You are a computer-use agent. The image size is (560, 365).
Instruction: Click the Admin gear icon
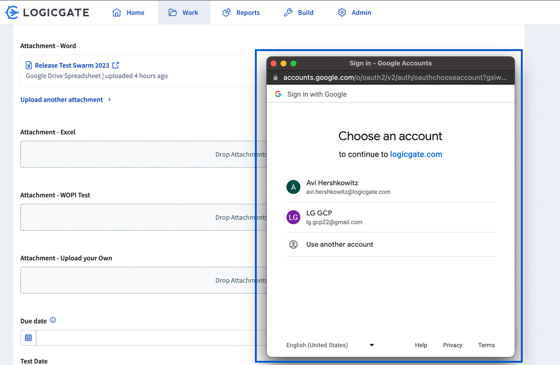tap(342, 12)
